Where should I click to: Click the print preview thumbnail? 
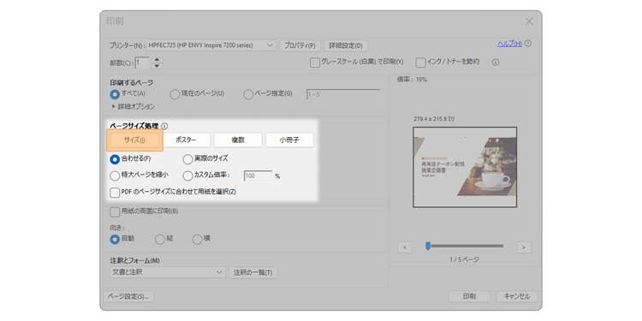click(465, 167)
